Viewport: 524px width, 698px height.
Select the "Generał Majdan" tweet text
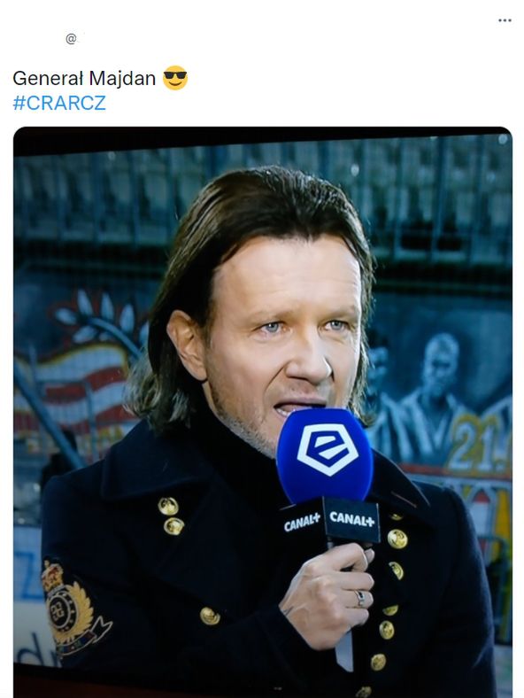click(84, 78)
